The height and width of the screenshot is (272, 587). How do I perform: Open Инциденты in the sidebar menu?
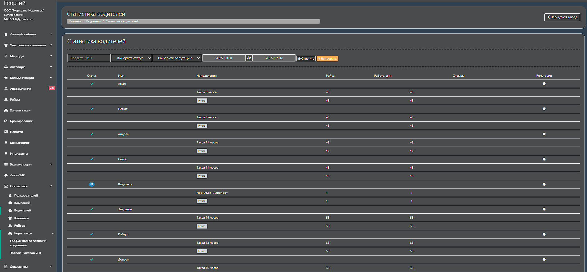(x=19, y=154)
